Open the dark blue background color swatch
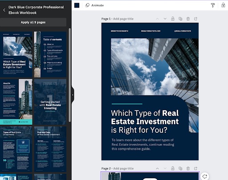The width and height of the screenshot is (228, 180). tap(77, 5)
